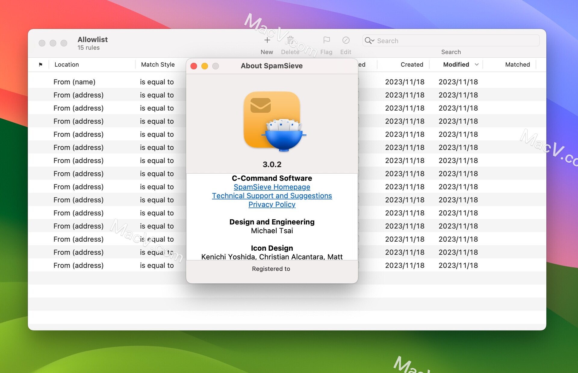The height and width of the screenshot is (373, 578).
Task: Close the About SpamSieve window
Action: (194, 66)
